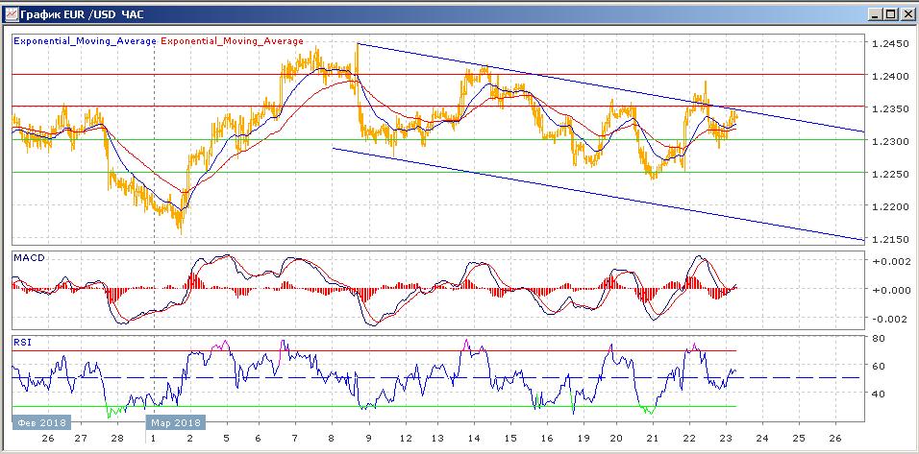Click the date label 12 on the time axis
Viewport: 919px width, 454px height.
click(405, 439)
